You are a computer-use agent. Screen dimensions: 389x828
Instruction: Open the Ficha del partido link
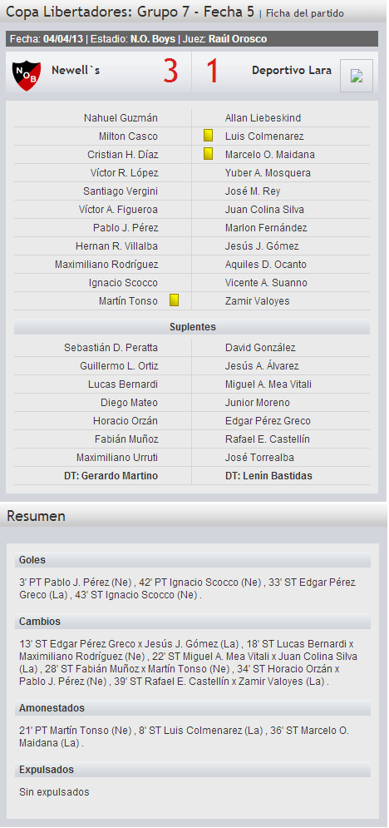(x=305, y=13)
